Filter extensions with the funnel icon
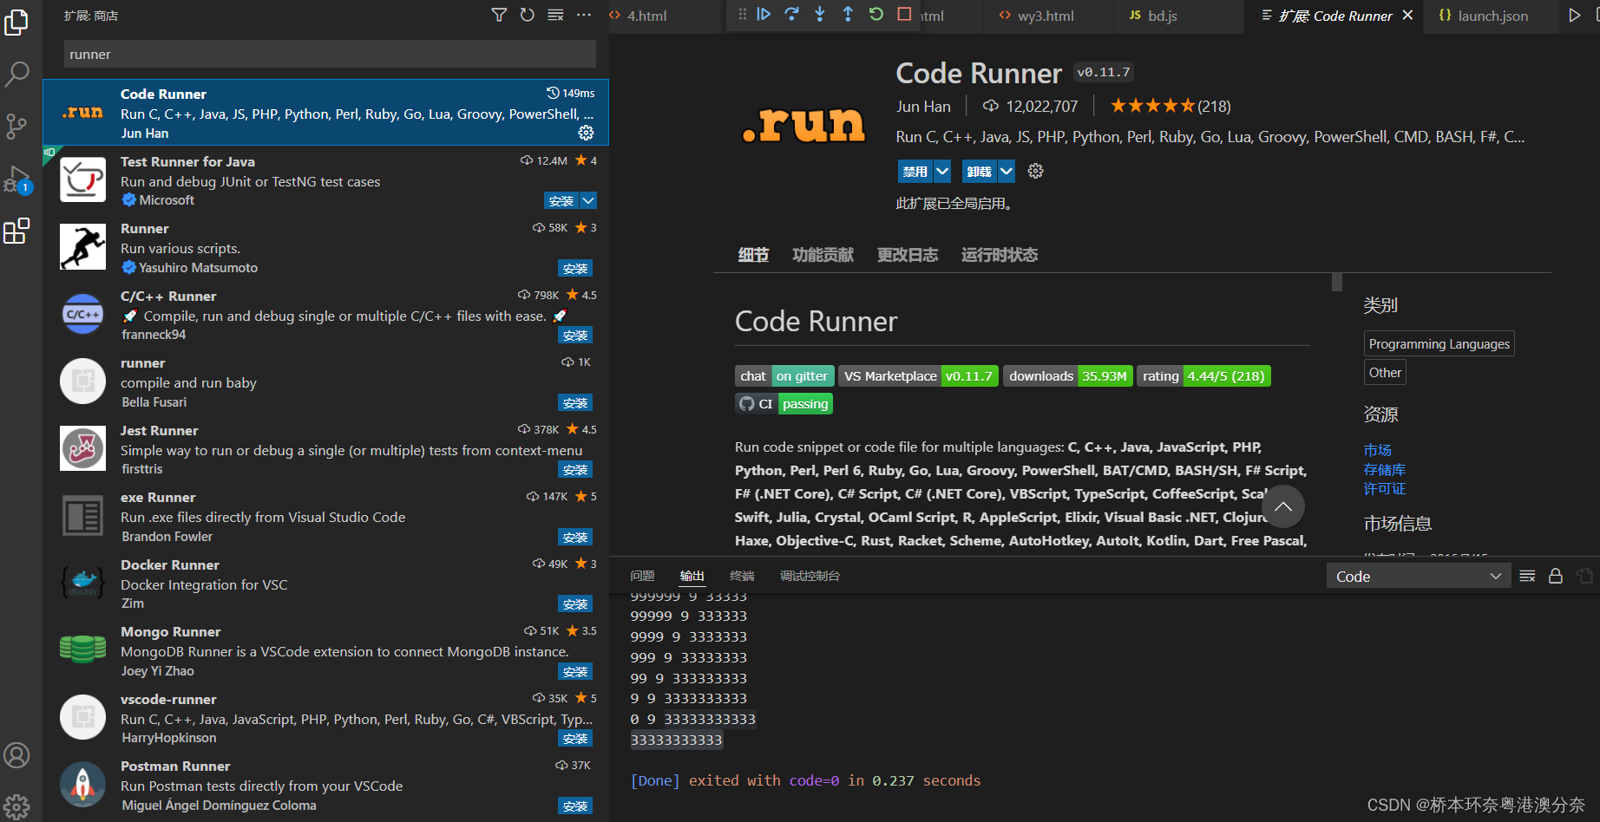The image size is (1600, 822). 499,15
